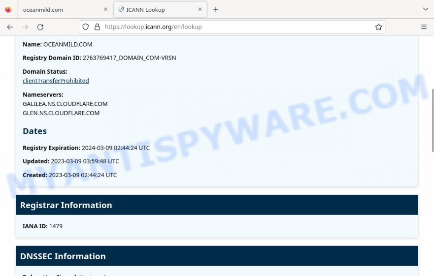Expand the list all tabs chevron
This screenshot has height=276, width=434.
pos(426,9)
